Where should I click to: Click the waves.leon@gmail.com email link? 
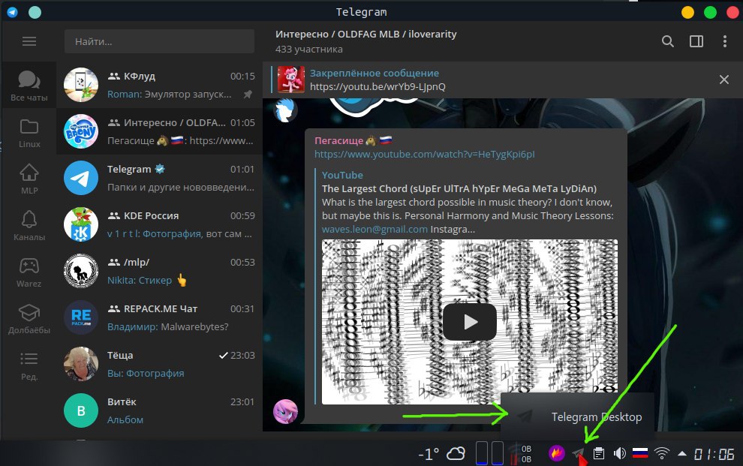375,229
